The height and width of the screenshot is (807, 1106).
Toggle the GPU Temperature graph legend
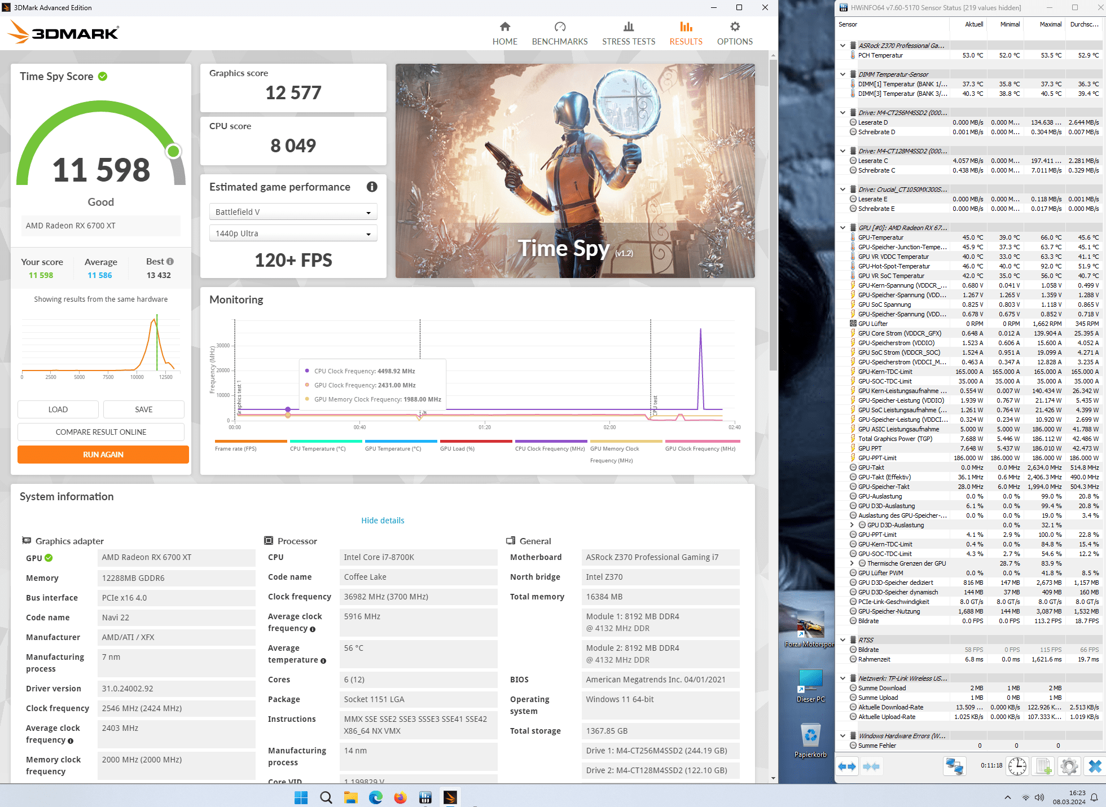coord(401,446)
